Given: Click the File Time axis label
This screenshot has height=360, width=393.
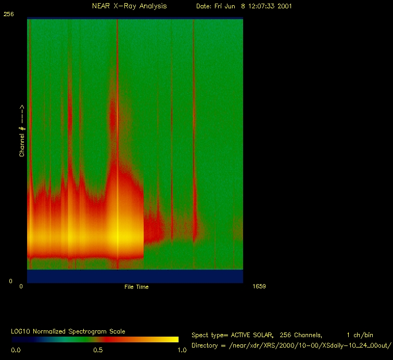Looking at the screenshot, I should 136,287.
